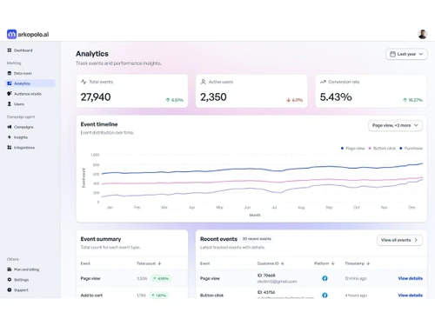Click the Conversion rate up-arrow percentage change
435x326 pixels.
coord(412,100)
